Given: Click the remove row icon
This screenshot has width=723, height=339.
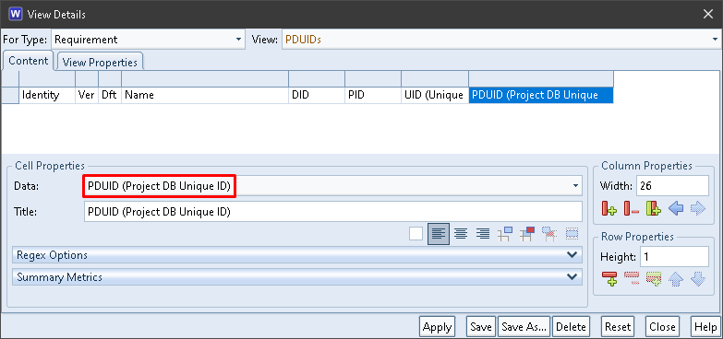Looking at the screenshot, I should 632,278.
